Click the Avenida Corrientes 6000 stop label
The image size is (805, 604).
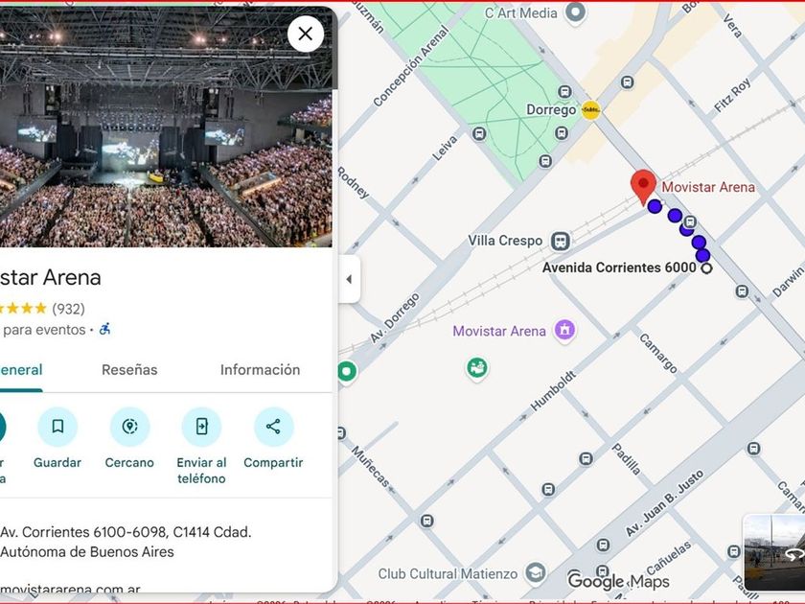click(x=619, y=268)
